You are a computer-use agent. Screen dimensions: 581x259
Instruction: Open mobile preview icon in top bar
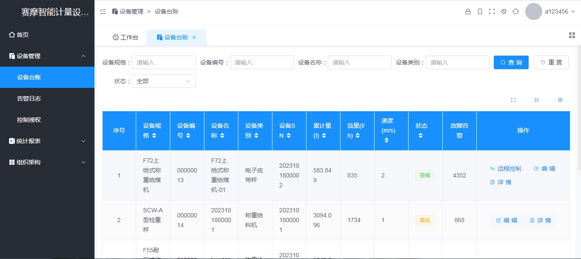point(480,11)
